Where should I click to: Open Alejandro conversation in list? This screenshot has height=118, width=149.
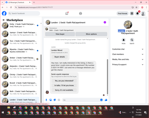coord(20,68)
